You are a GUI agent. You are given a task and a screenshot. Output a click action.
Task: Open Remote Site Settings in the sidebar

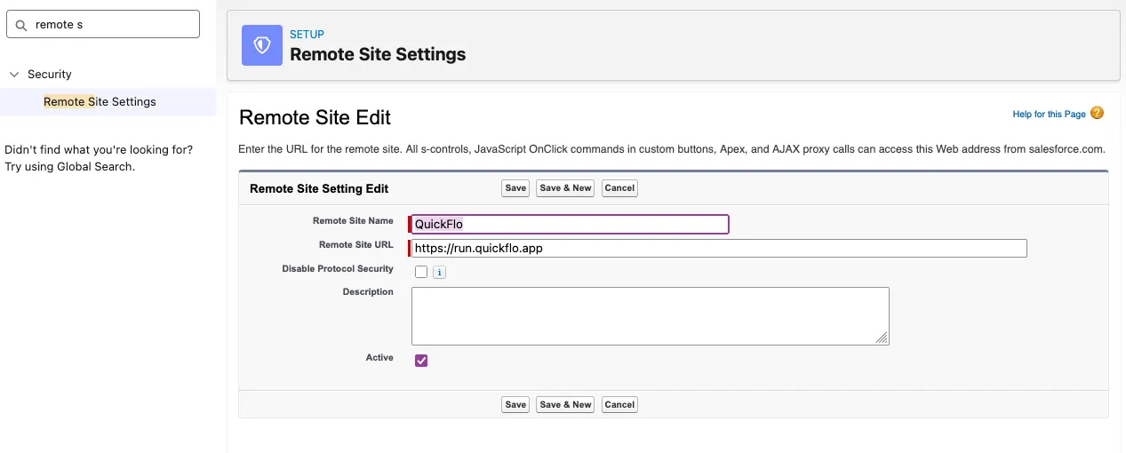(100, 102)
